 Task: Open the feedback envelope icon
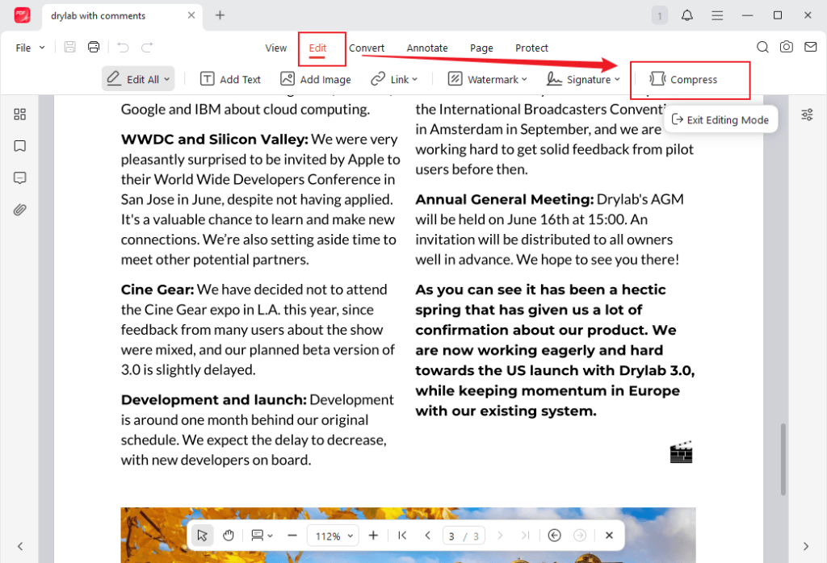811,48
